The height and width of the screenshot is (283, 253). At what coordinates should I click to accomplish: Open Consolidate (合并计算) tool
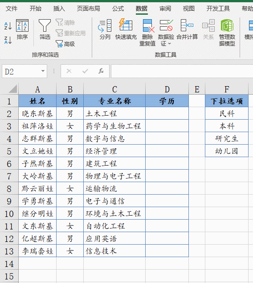pyautogui.click(x=187, y=29)
